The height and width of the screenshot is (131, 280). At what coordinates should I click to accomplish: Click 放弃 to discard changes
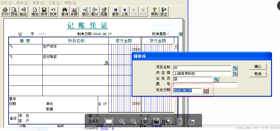tap(53, 12)
